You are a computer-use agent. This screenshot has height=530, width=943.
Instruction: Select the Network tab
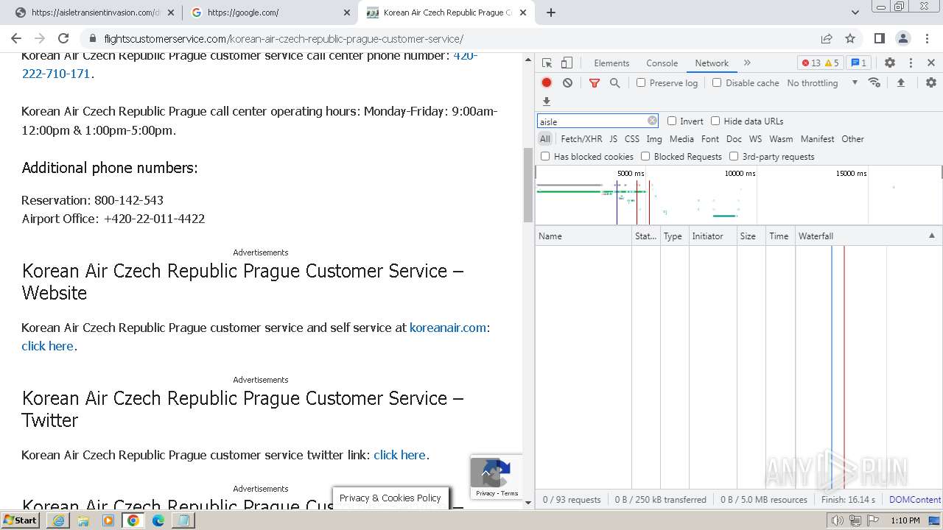(x=712, y=63)
